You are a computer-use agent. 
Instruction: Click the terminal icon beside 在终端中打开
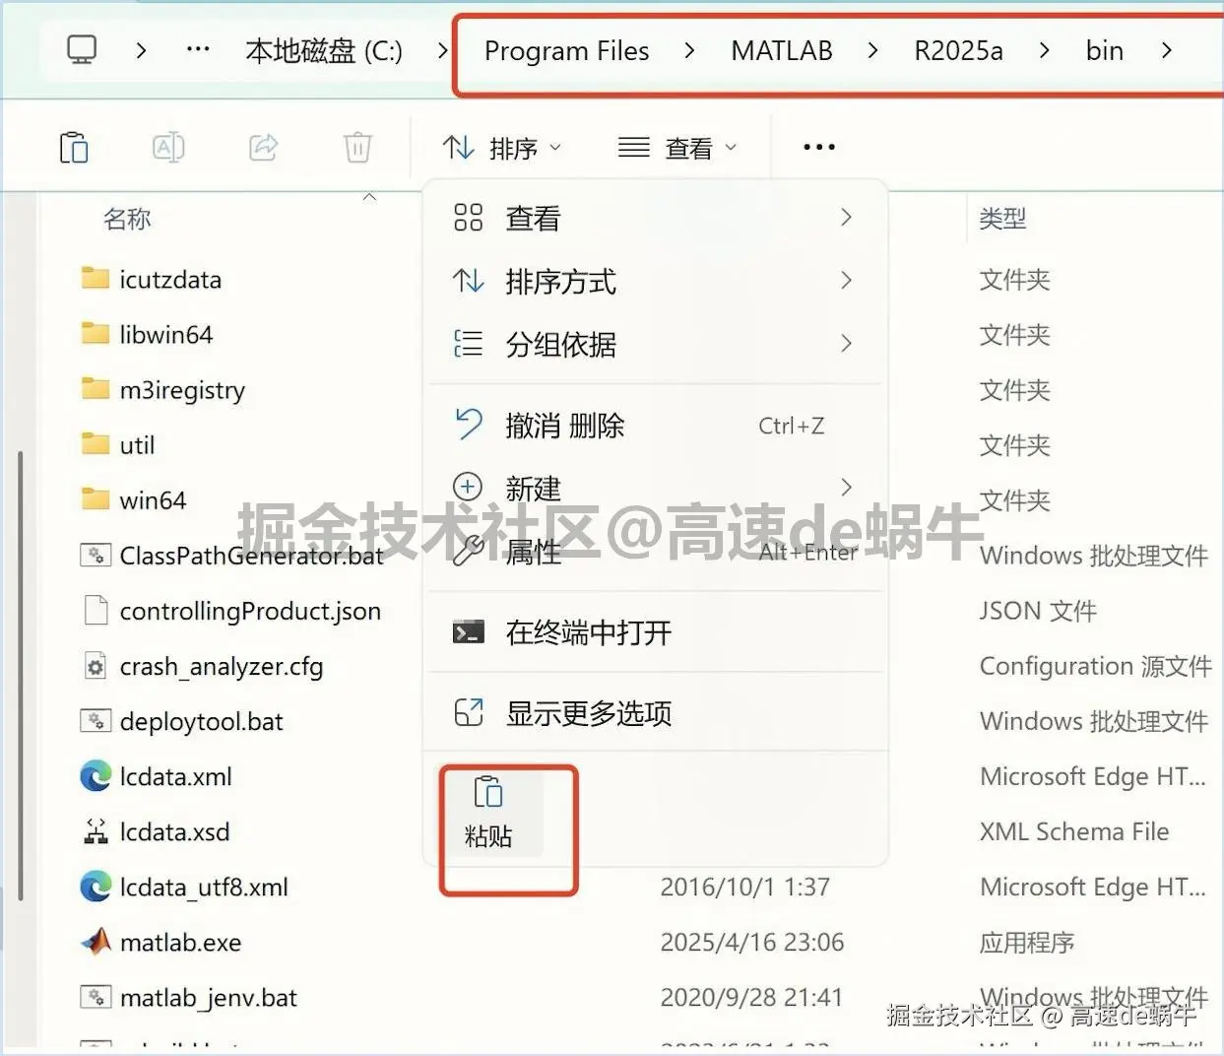tap(468, 632)
